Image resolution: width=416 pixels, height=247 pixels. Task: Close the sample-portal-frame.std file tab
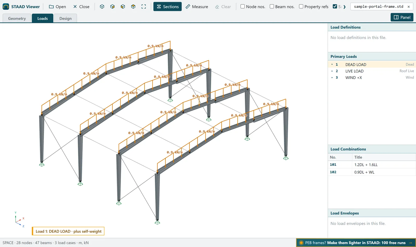tap(408, 6)
